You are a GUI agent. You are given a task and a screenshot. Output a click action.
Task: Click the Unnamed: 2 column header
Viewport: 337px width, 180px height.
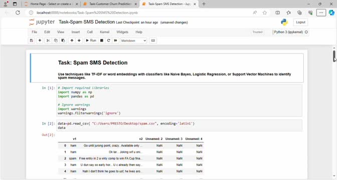pos(154,139)
